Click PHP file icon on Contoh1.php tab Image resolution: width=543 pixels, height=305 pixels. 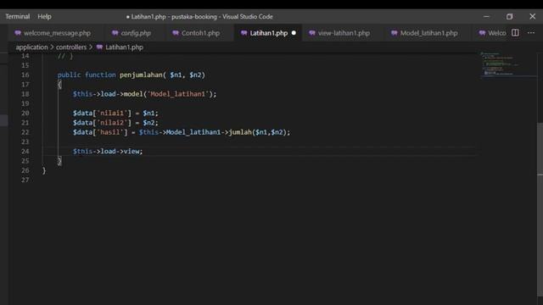click(176, 33)
